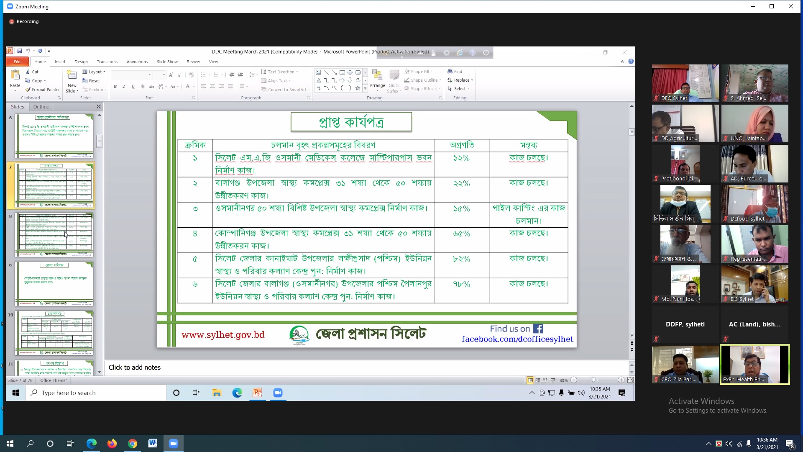
Task: Open Zoom app from Windows taskbar
Action: click(173, 444)
